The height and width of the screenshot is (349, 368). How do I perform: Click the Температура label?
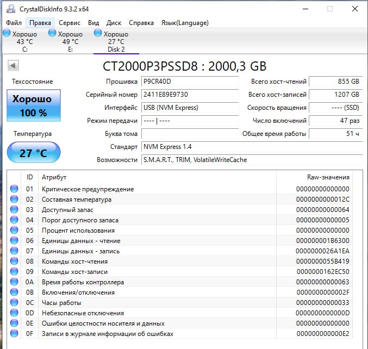(33, 134)
